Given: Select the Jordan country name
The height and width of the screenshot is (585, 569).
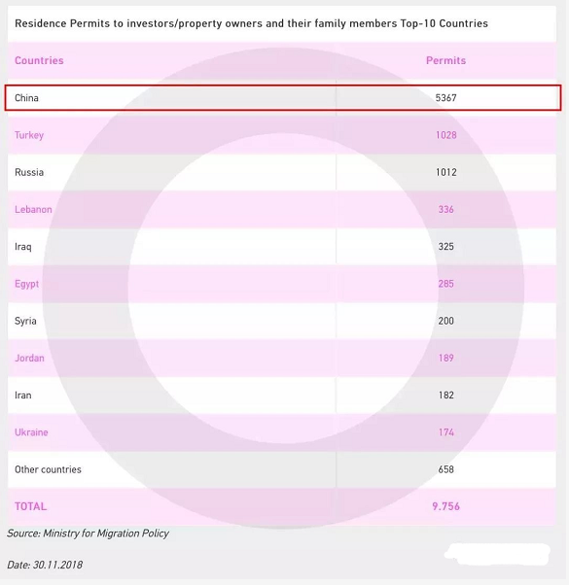Looking at the screenshot, I should pyautogui.click(x=29, y=359).
